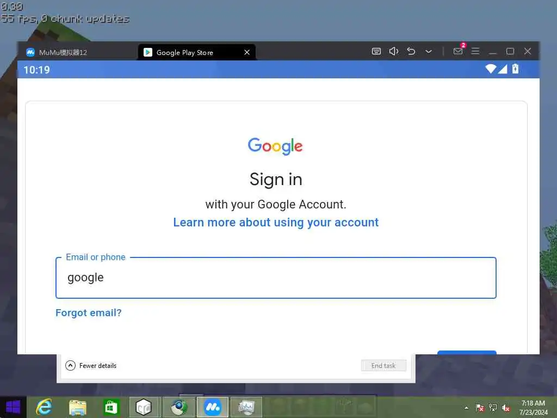Screen dimensions: 557x418
Task: Select the Google Play Store tab
Action: click(x=196, y=52)
